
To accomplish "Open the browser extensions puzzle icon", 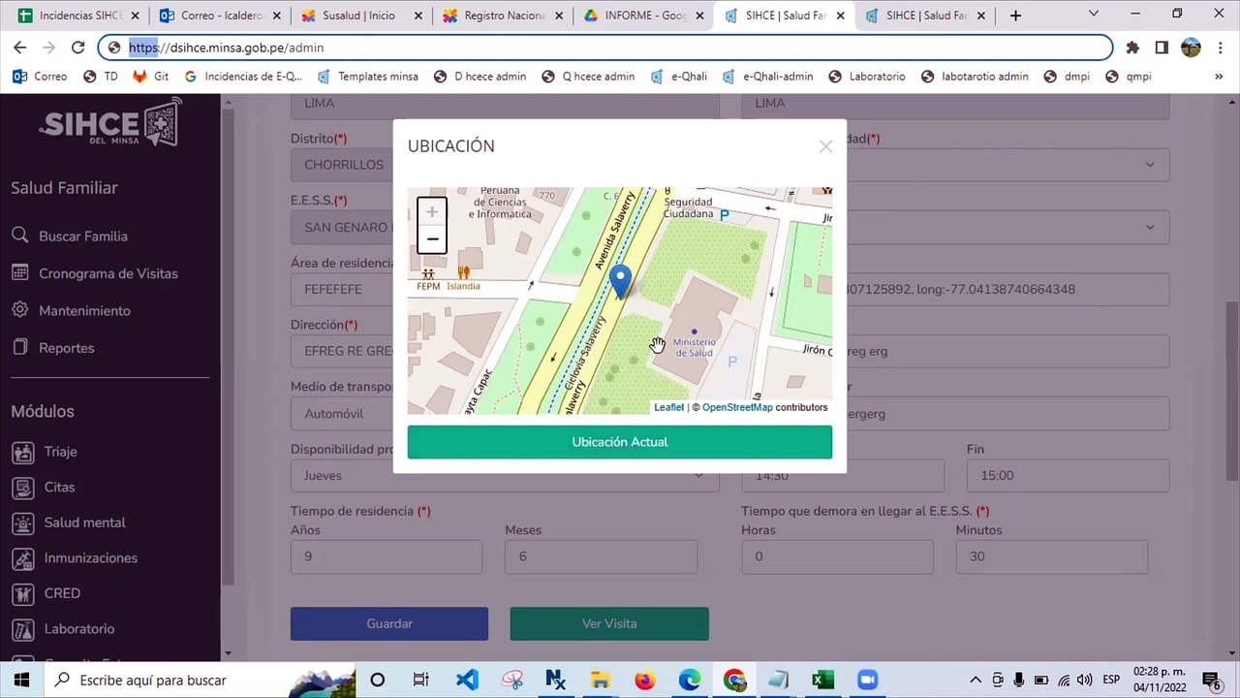I will tap(1132, 48).
